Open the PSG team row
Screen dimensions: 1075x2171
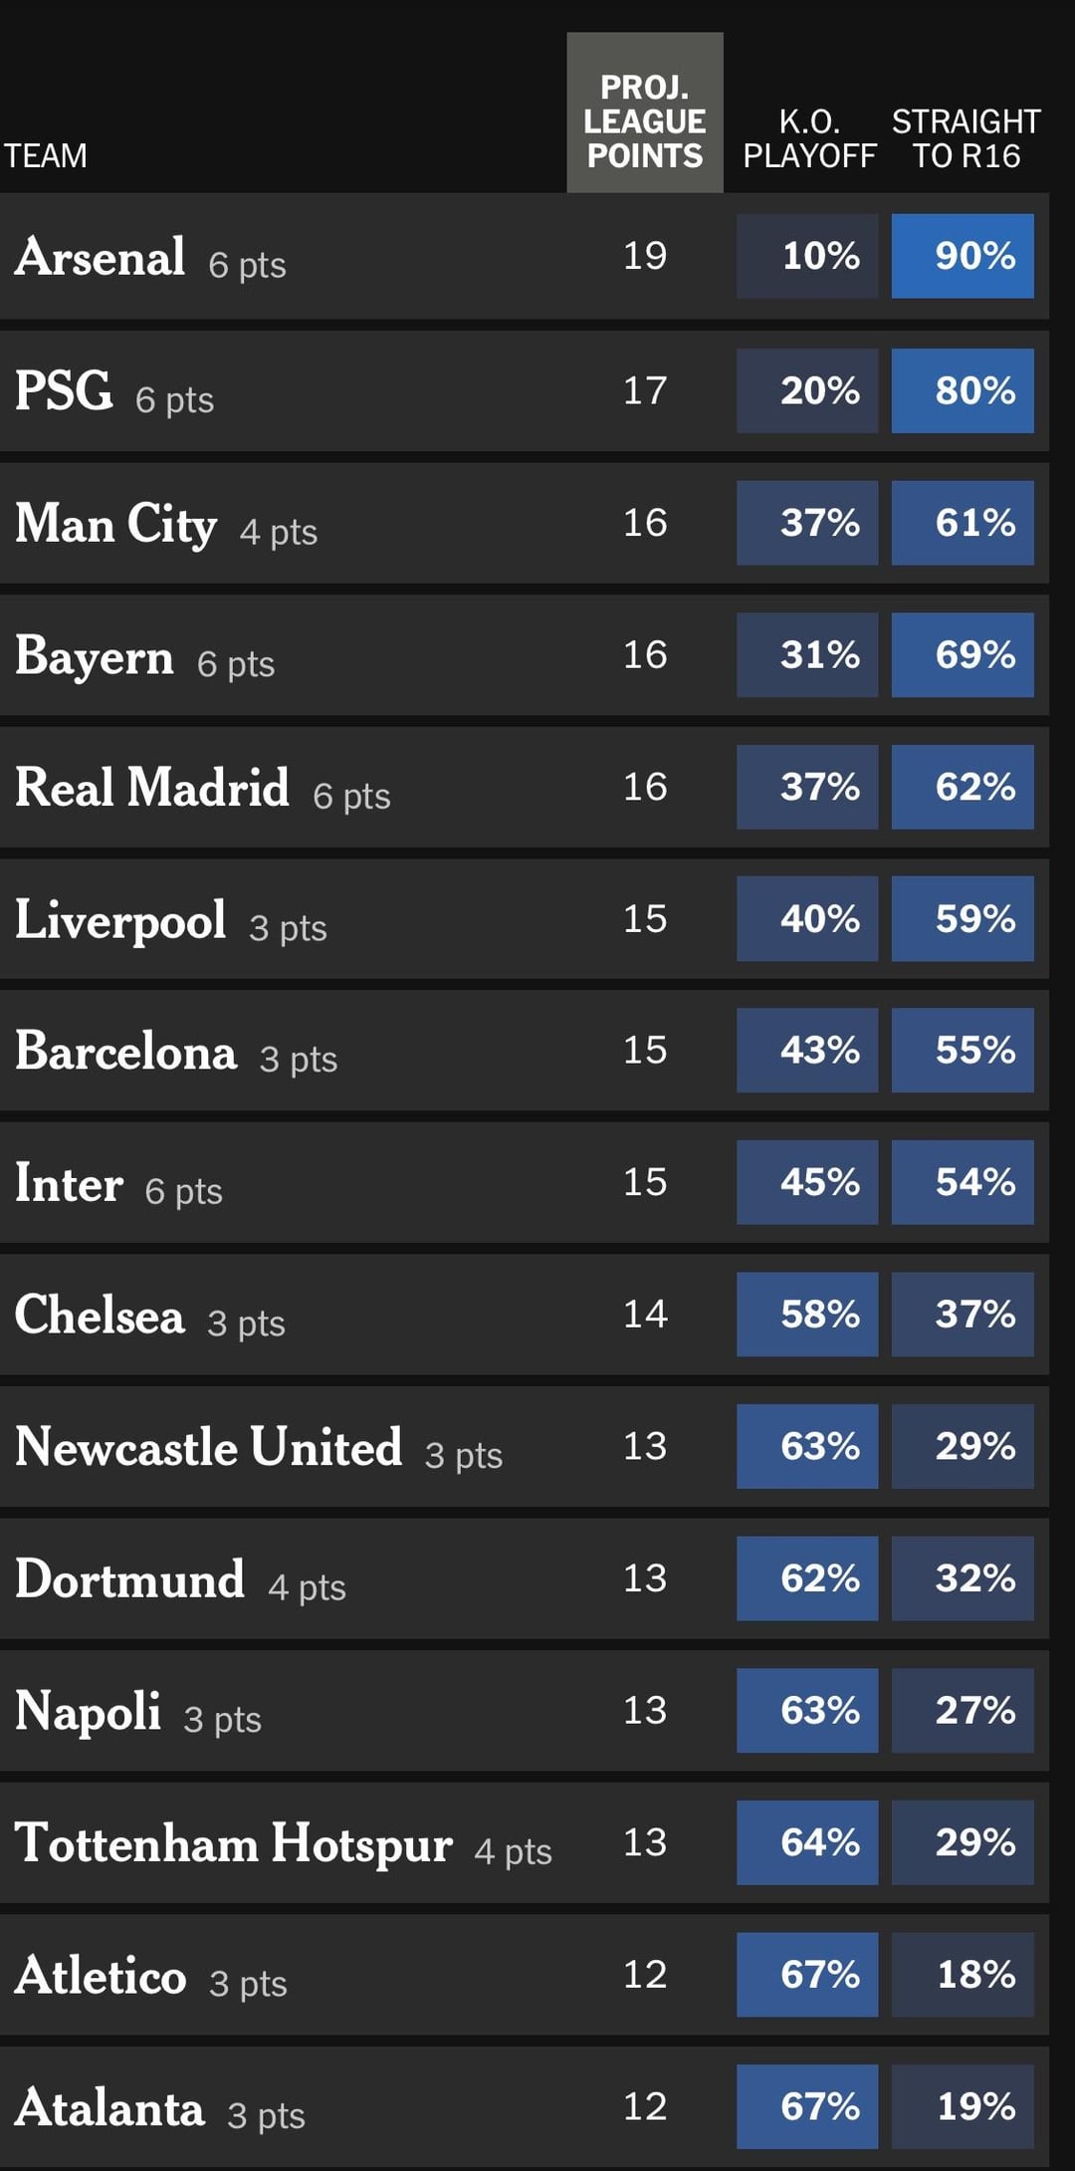(64, 390)
